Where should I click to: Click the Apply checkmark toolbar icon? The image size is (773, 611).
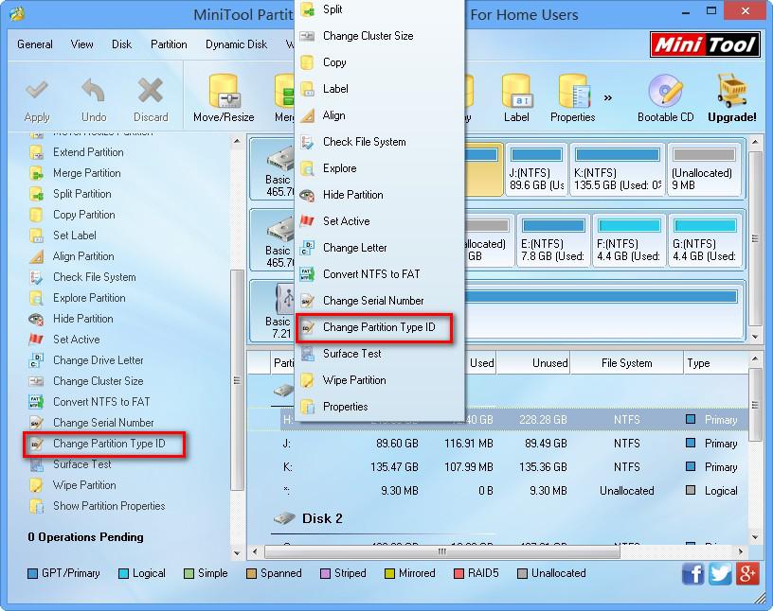point(37,92)
